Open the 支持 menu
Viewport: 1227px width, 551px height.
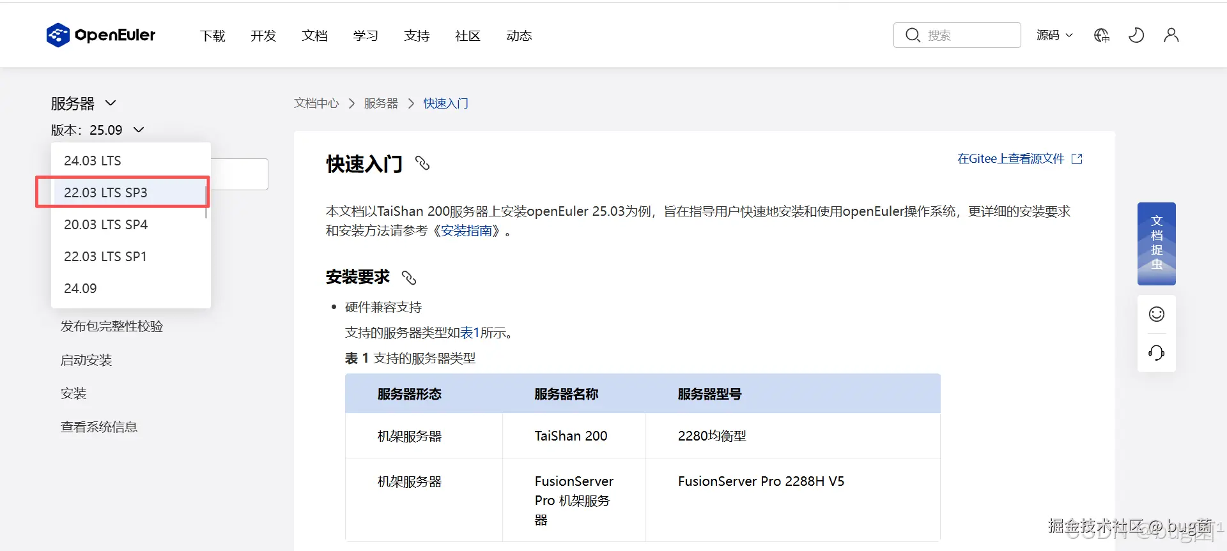point(417,36)
